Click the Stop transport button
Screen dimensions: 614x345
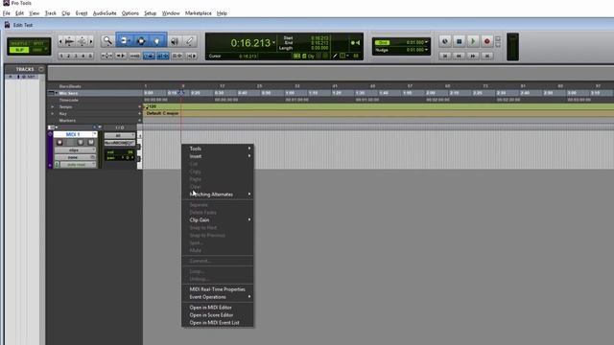tap(459, 41)
